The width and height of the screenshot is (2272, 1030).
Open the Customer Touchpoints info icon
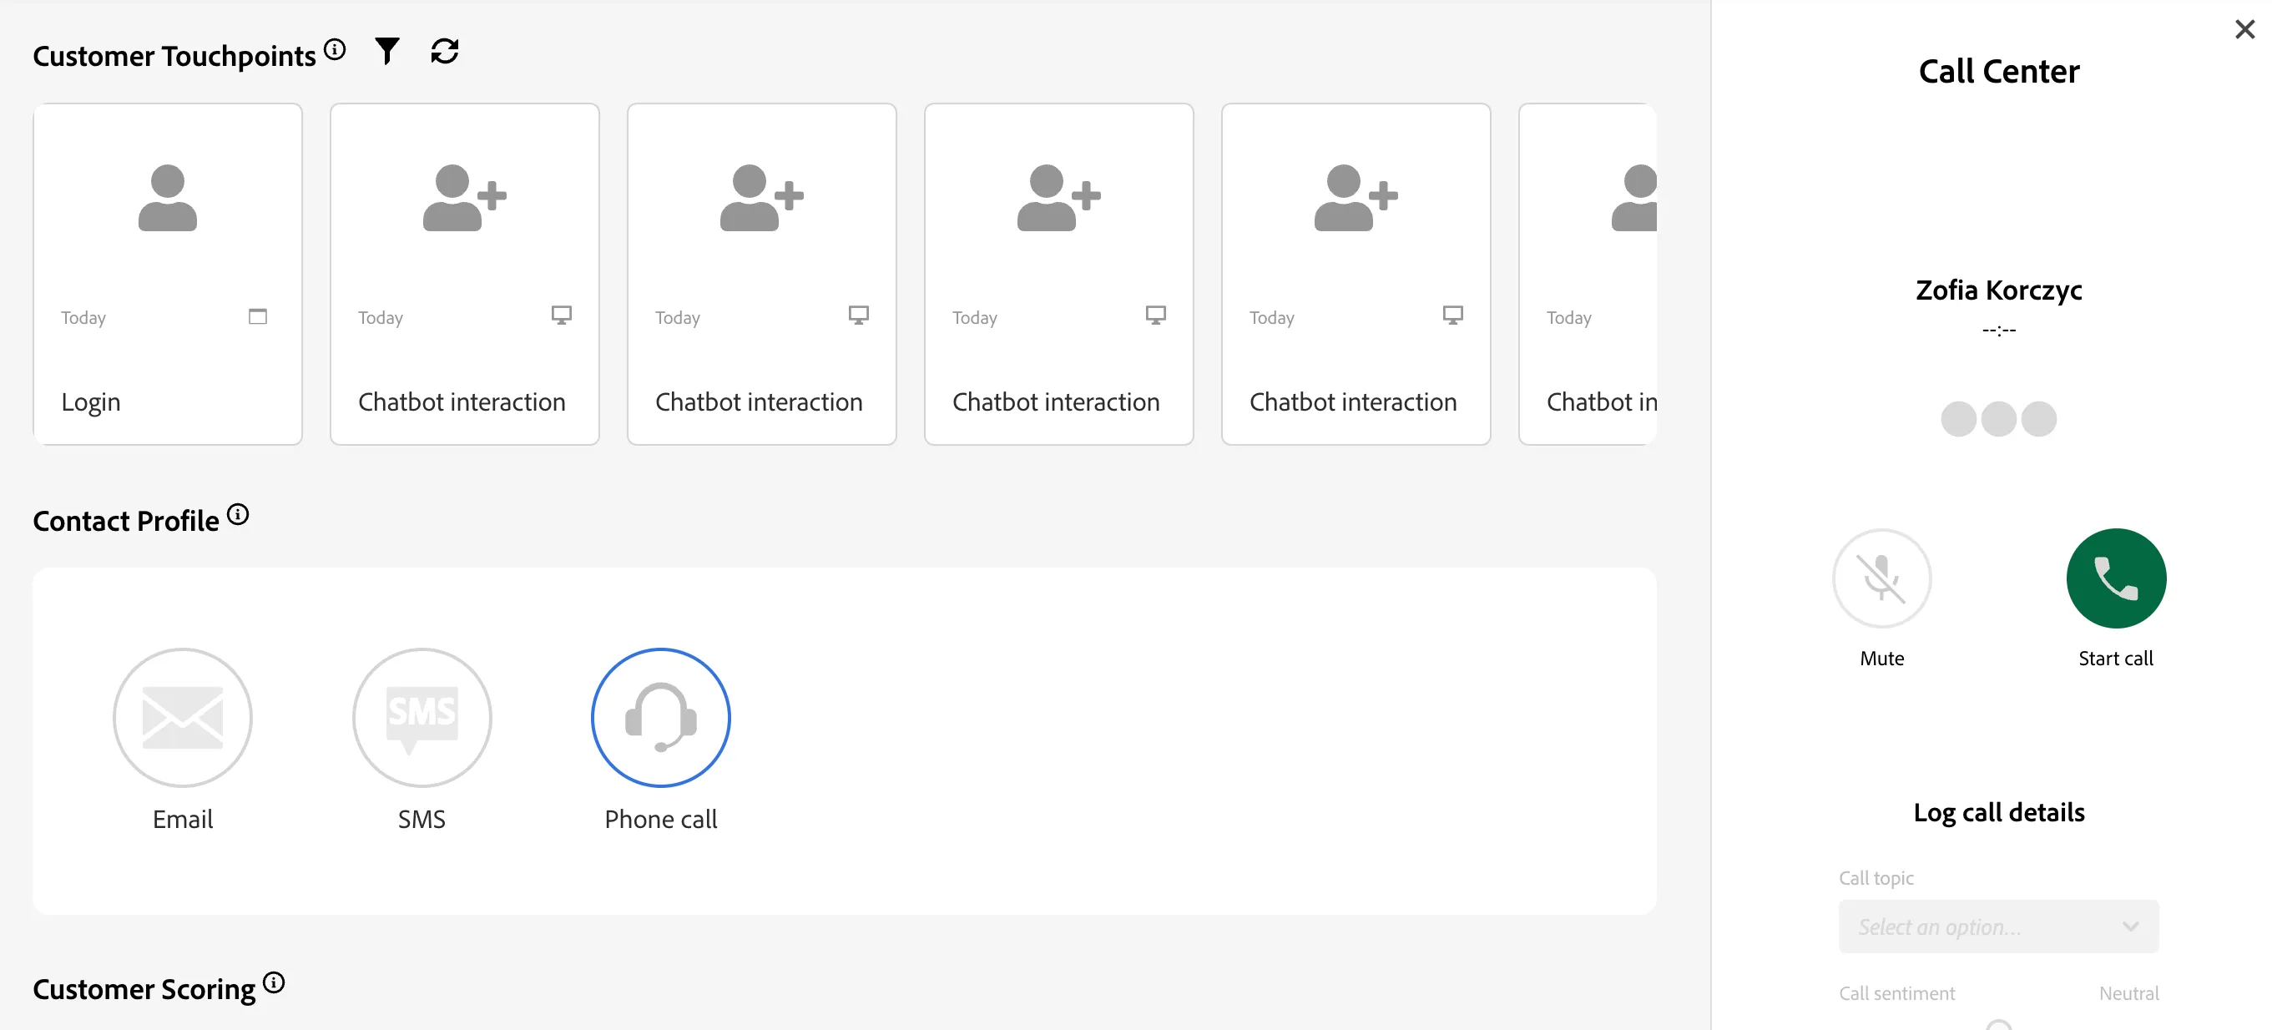coord(334,48)
